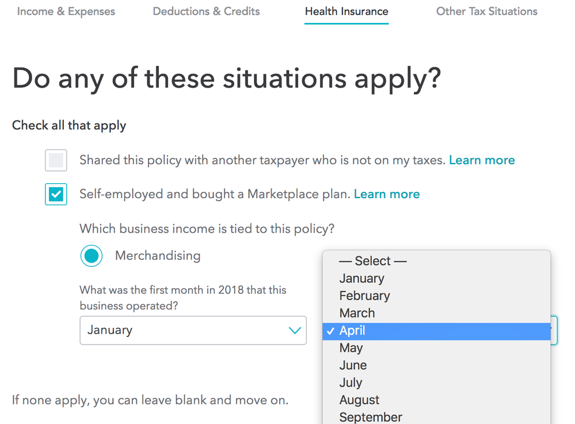The width and height of the screenshot is (575, 424).
Task: Click Learn more for the Marketplace plan
Action: (x=386, y=194)
